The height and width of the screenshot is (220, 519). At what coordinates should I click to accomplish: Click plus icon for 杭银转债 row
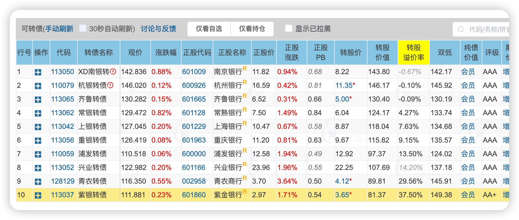tap(38, 86)
